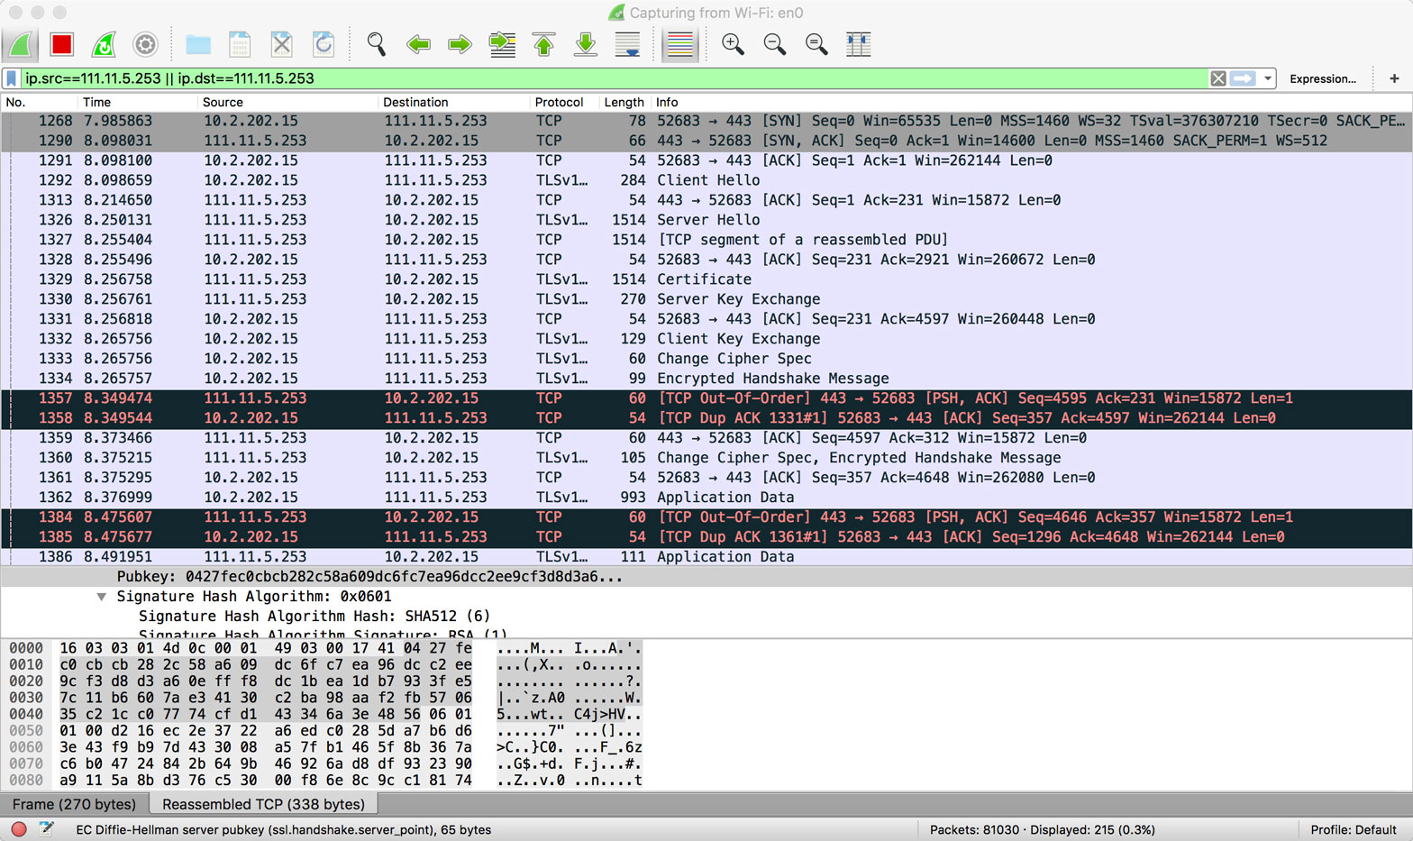Open a capture file with folder icon
The width and height of the screenshot is (1413, 841).
[198, 44]
